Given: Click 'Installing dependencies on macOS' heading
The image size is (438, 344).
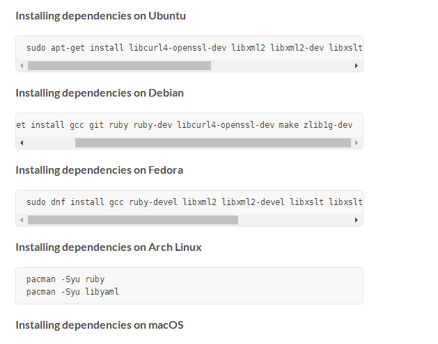Looking at the screenshot, I should pos(100,325).
